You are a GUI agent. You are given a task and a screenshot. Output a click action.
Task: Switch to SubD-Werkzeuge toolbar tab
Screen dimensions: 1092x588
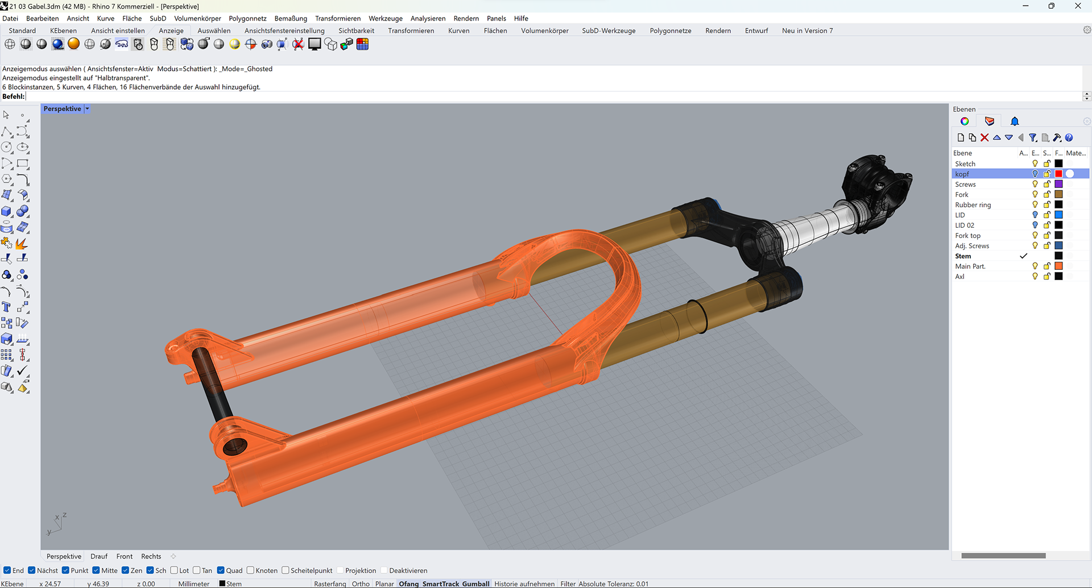tap(609, 31)
